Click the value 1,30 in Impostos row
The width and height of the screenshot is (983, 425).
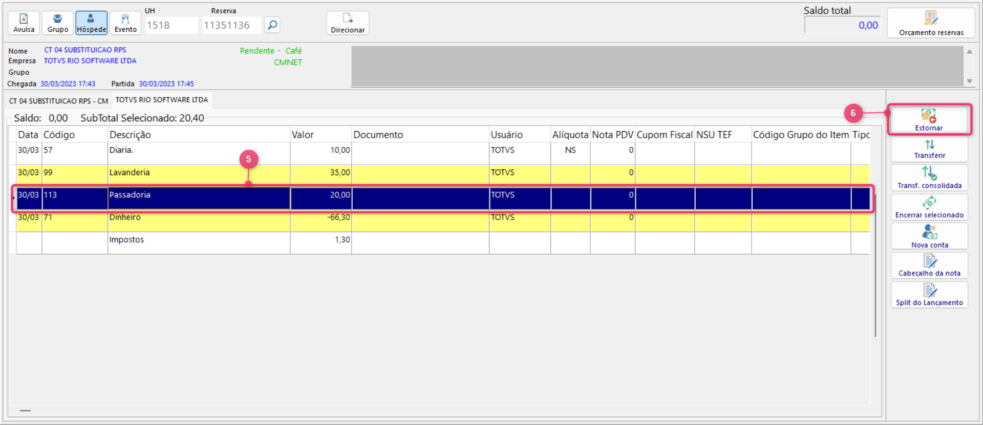tap(343, 240)
